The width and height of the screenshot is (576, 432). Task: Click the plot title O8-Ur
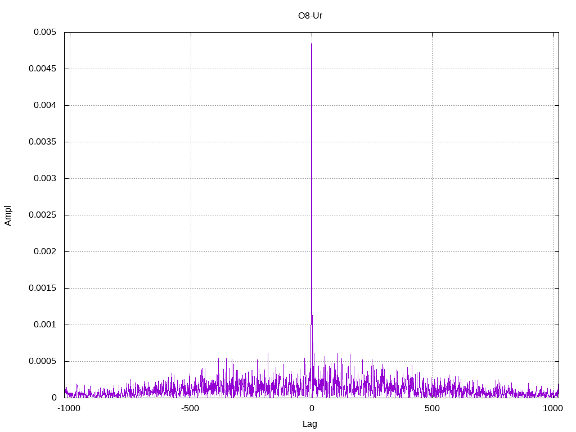(310, 16)
